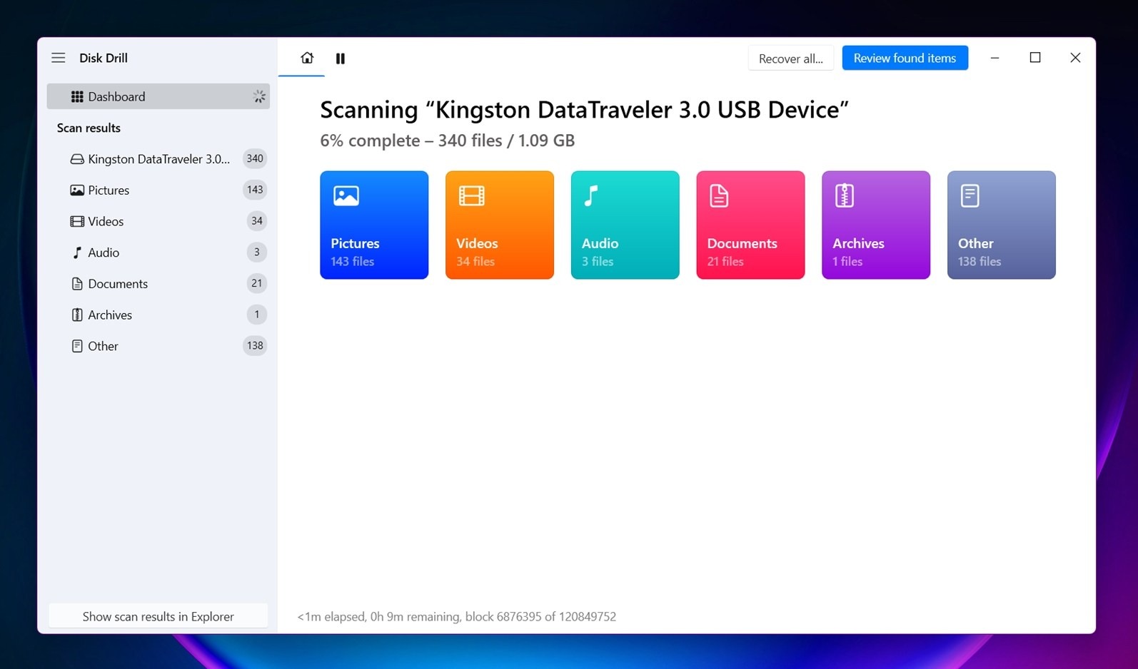Open the hamburger menu
The image size is (1138, 669).
[x=59, y=58]
